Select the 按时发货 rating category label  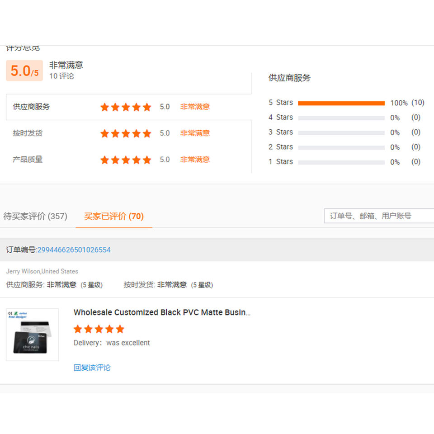[x=28, y=133]
